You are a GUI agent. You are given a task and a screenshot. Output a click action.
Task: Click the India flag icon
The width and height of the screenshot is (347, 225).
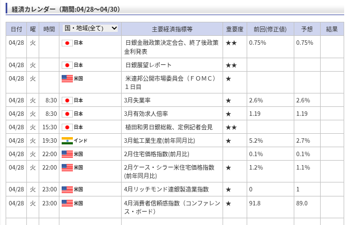[67, 140]
